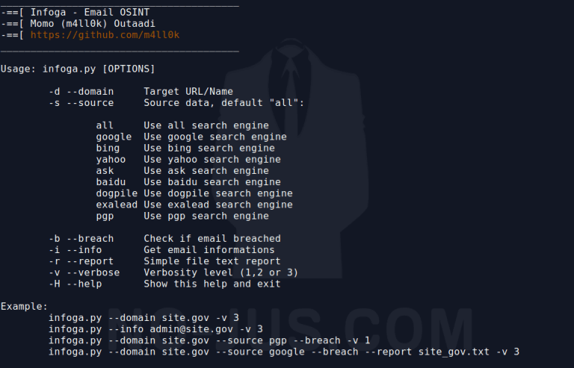This screenshot has height=368, width=574.
Task: Select the -s --source option text
Action: (81, 103)
